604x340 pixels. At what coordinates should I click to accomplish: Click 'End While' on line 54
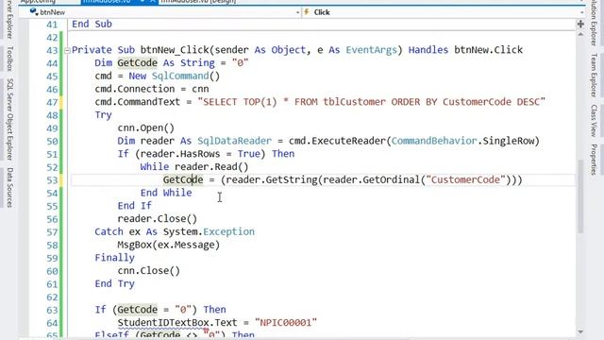[x=166, y=193]
